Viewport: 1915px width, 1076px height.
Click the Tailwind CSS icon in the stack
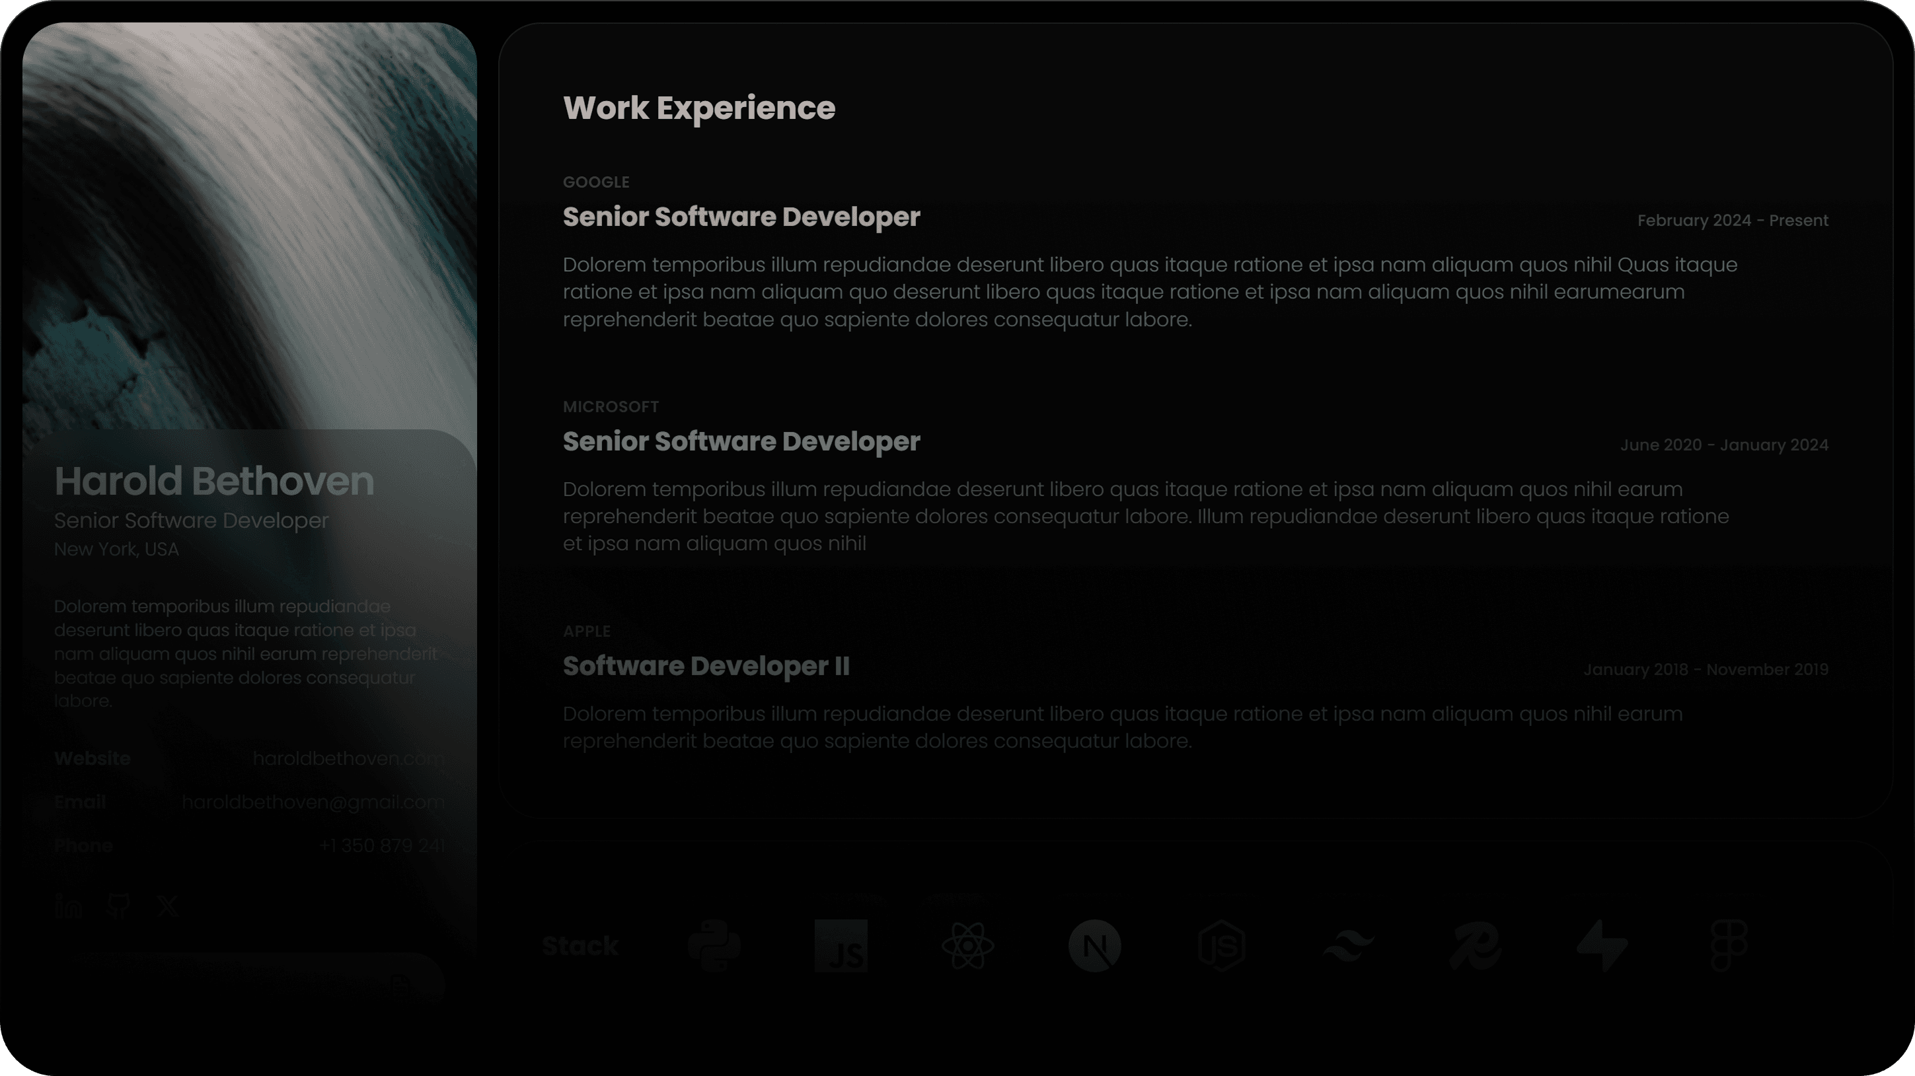point(1347,945)
